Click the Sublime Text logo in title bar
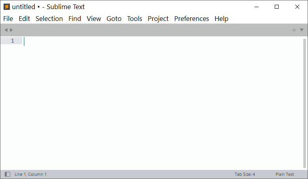 [x=7, y=7]
